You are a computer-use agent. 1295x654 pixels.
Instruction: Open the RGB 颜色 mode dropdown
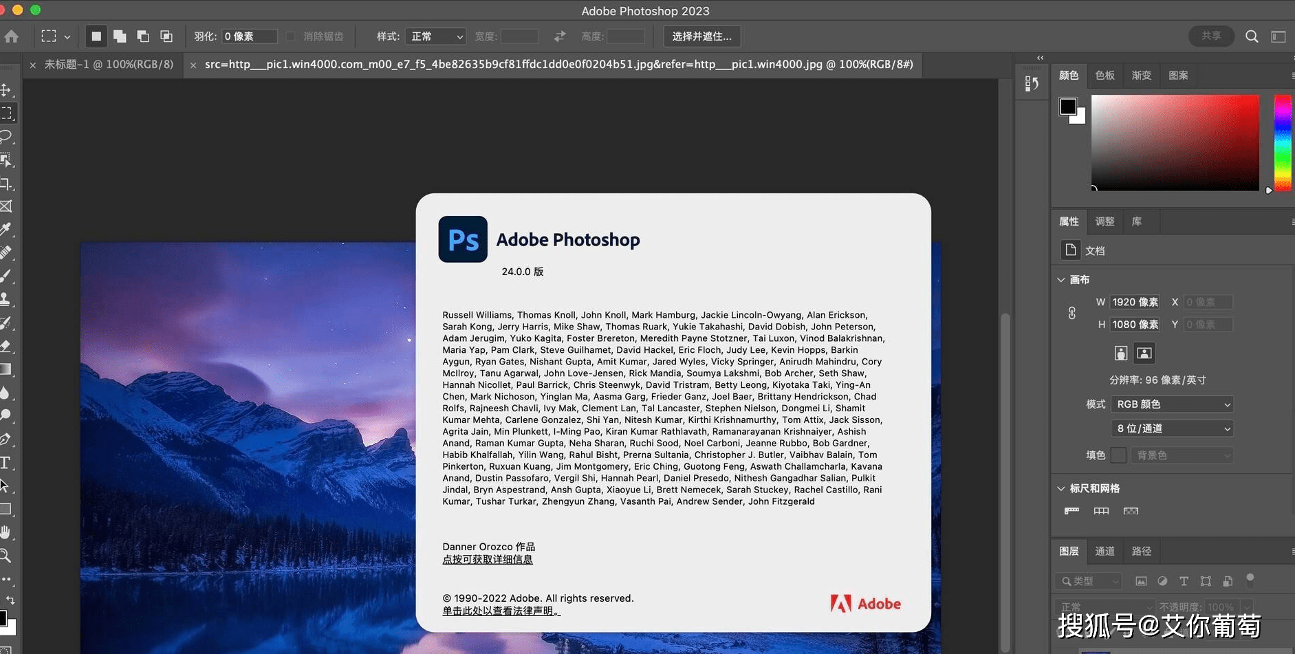tap(1171, 404)
